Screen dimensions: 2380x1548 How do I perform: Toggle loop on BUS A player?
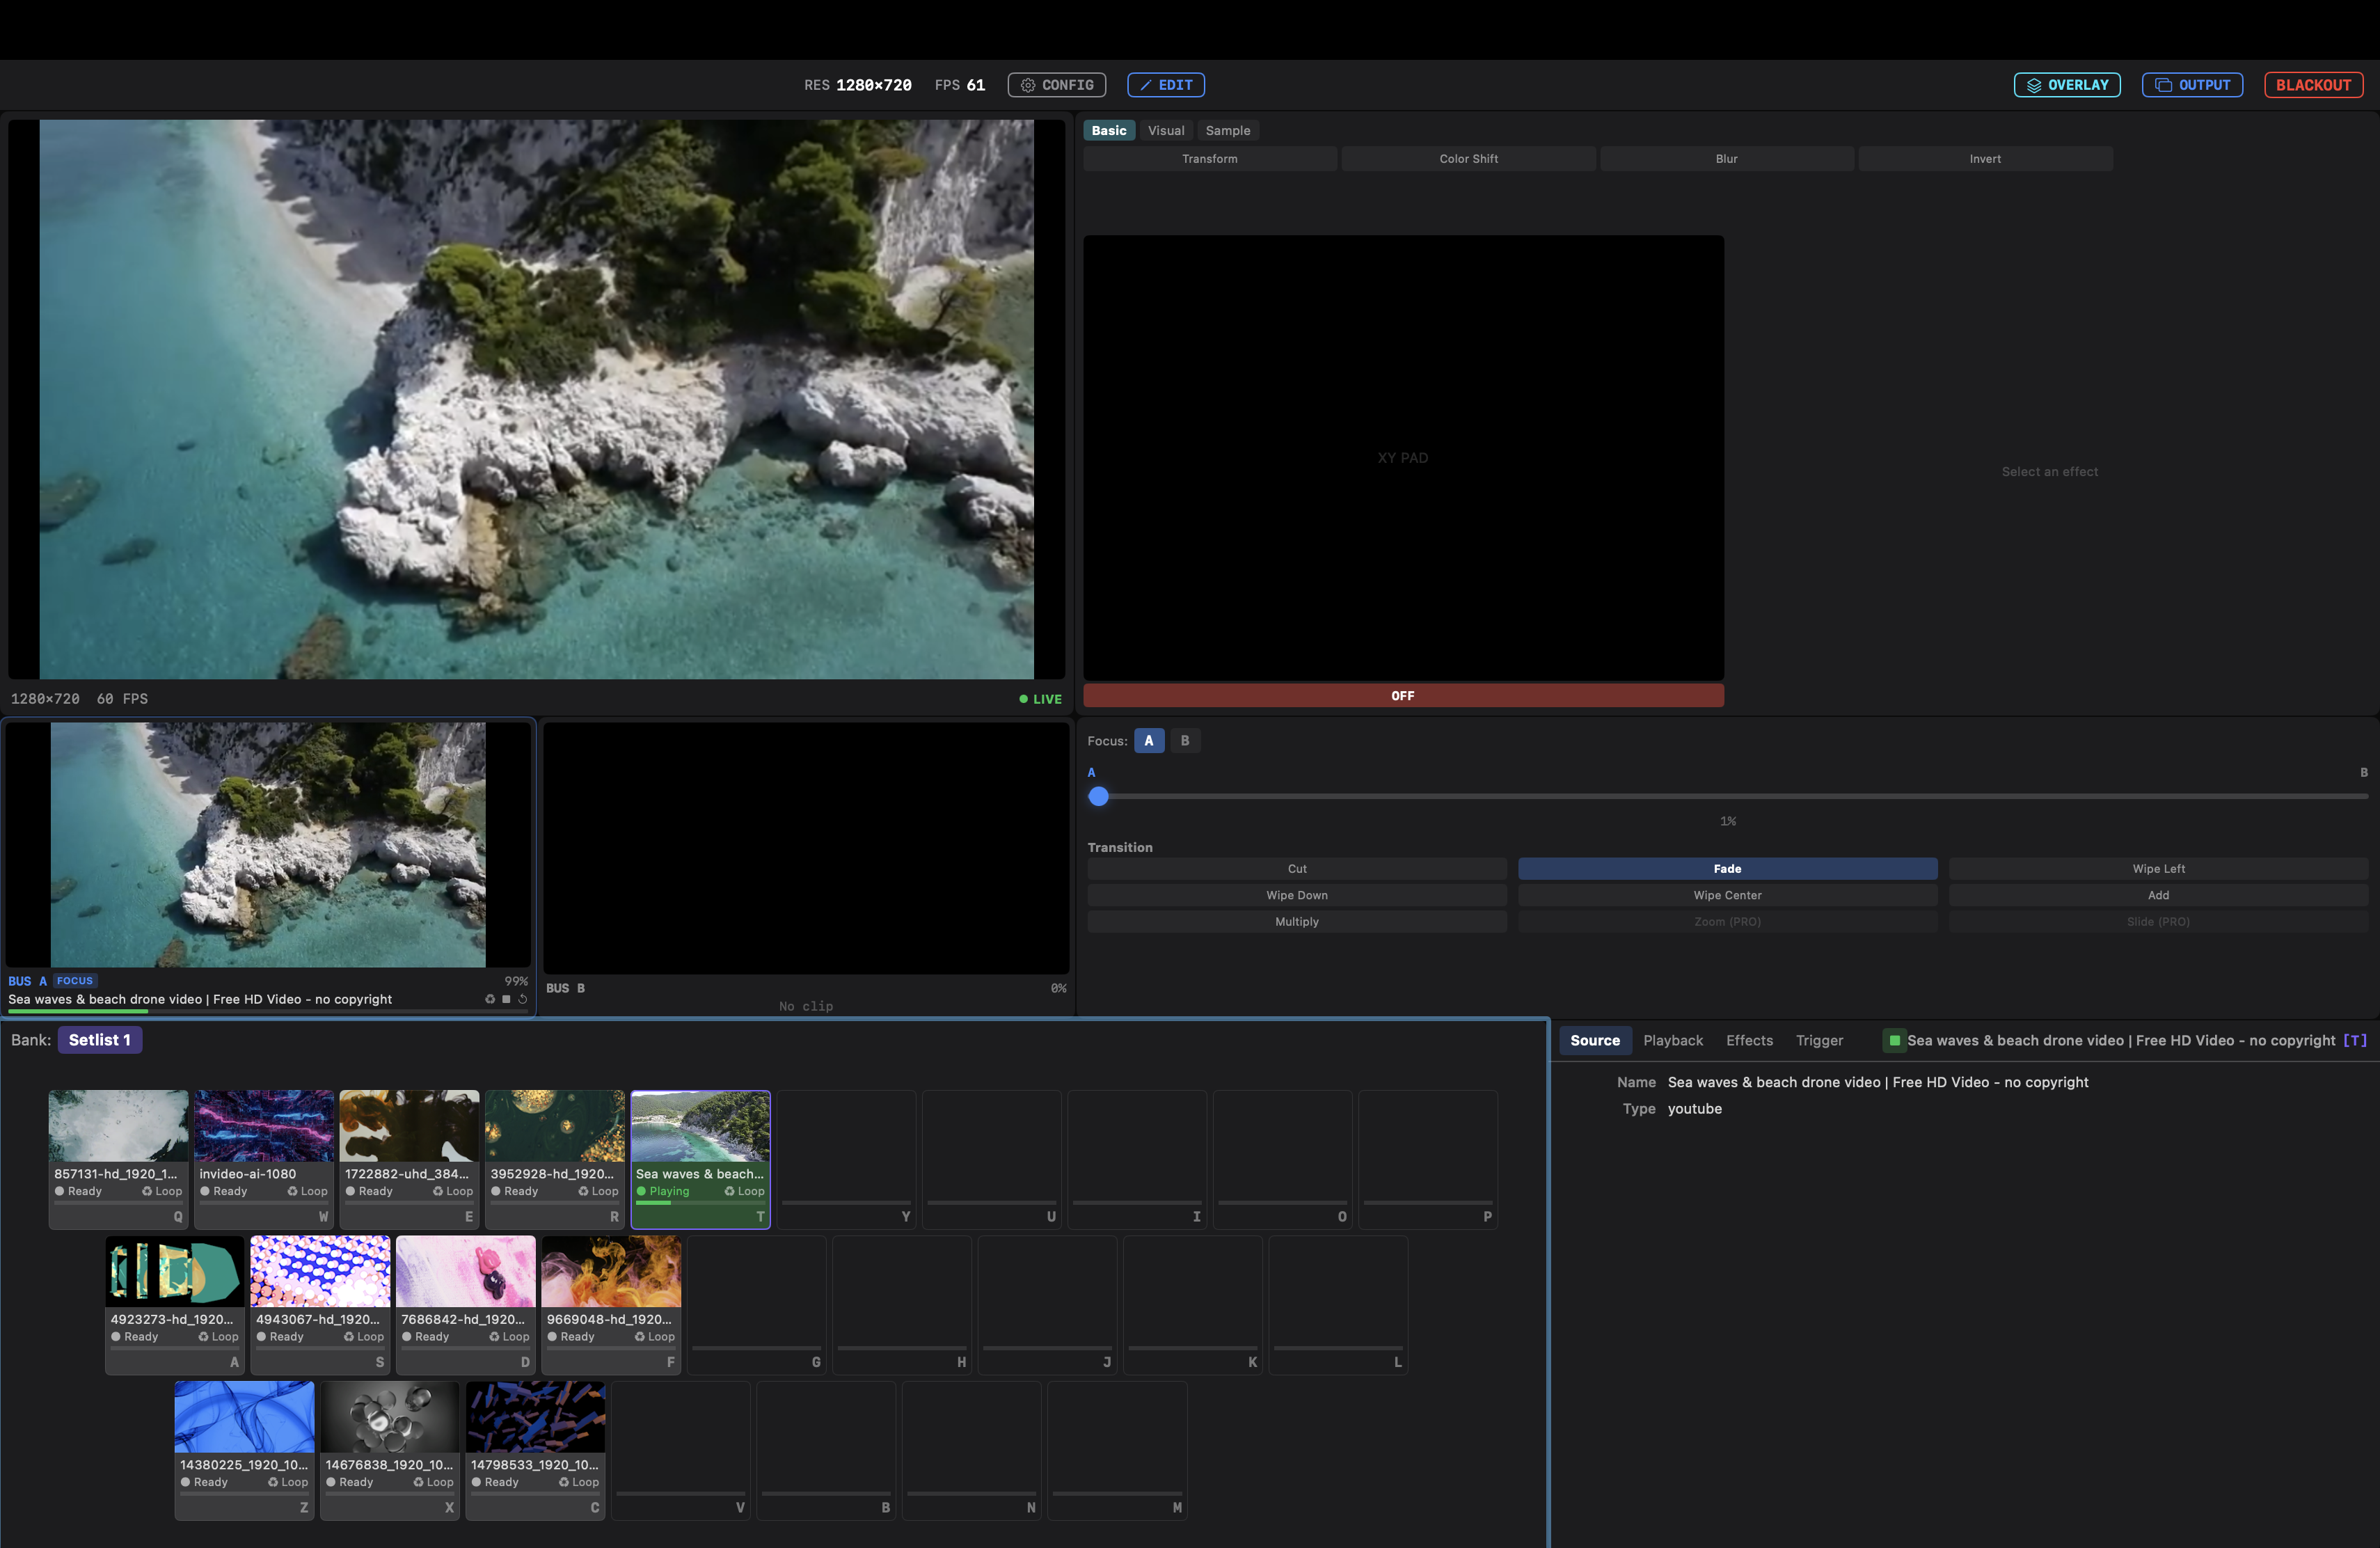click(x=490, y=998)
